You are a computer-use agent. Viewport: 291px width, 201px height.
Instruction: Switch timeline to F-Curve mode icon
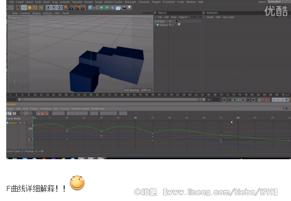9,113
